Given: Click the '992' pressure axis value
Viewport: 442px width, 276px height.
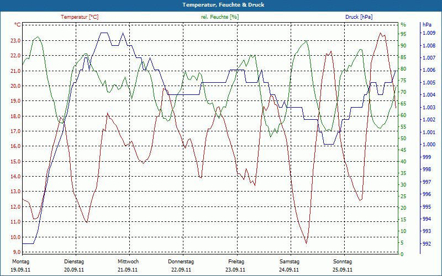Looking at the screenshot, I should coord(427,243).
